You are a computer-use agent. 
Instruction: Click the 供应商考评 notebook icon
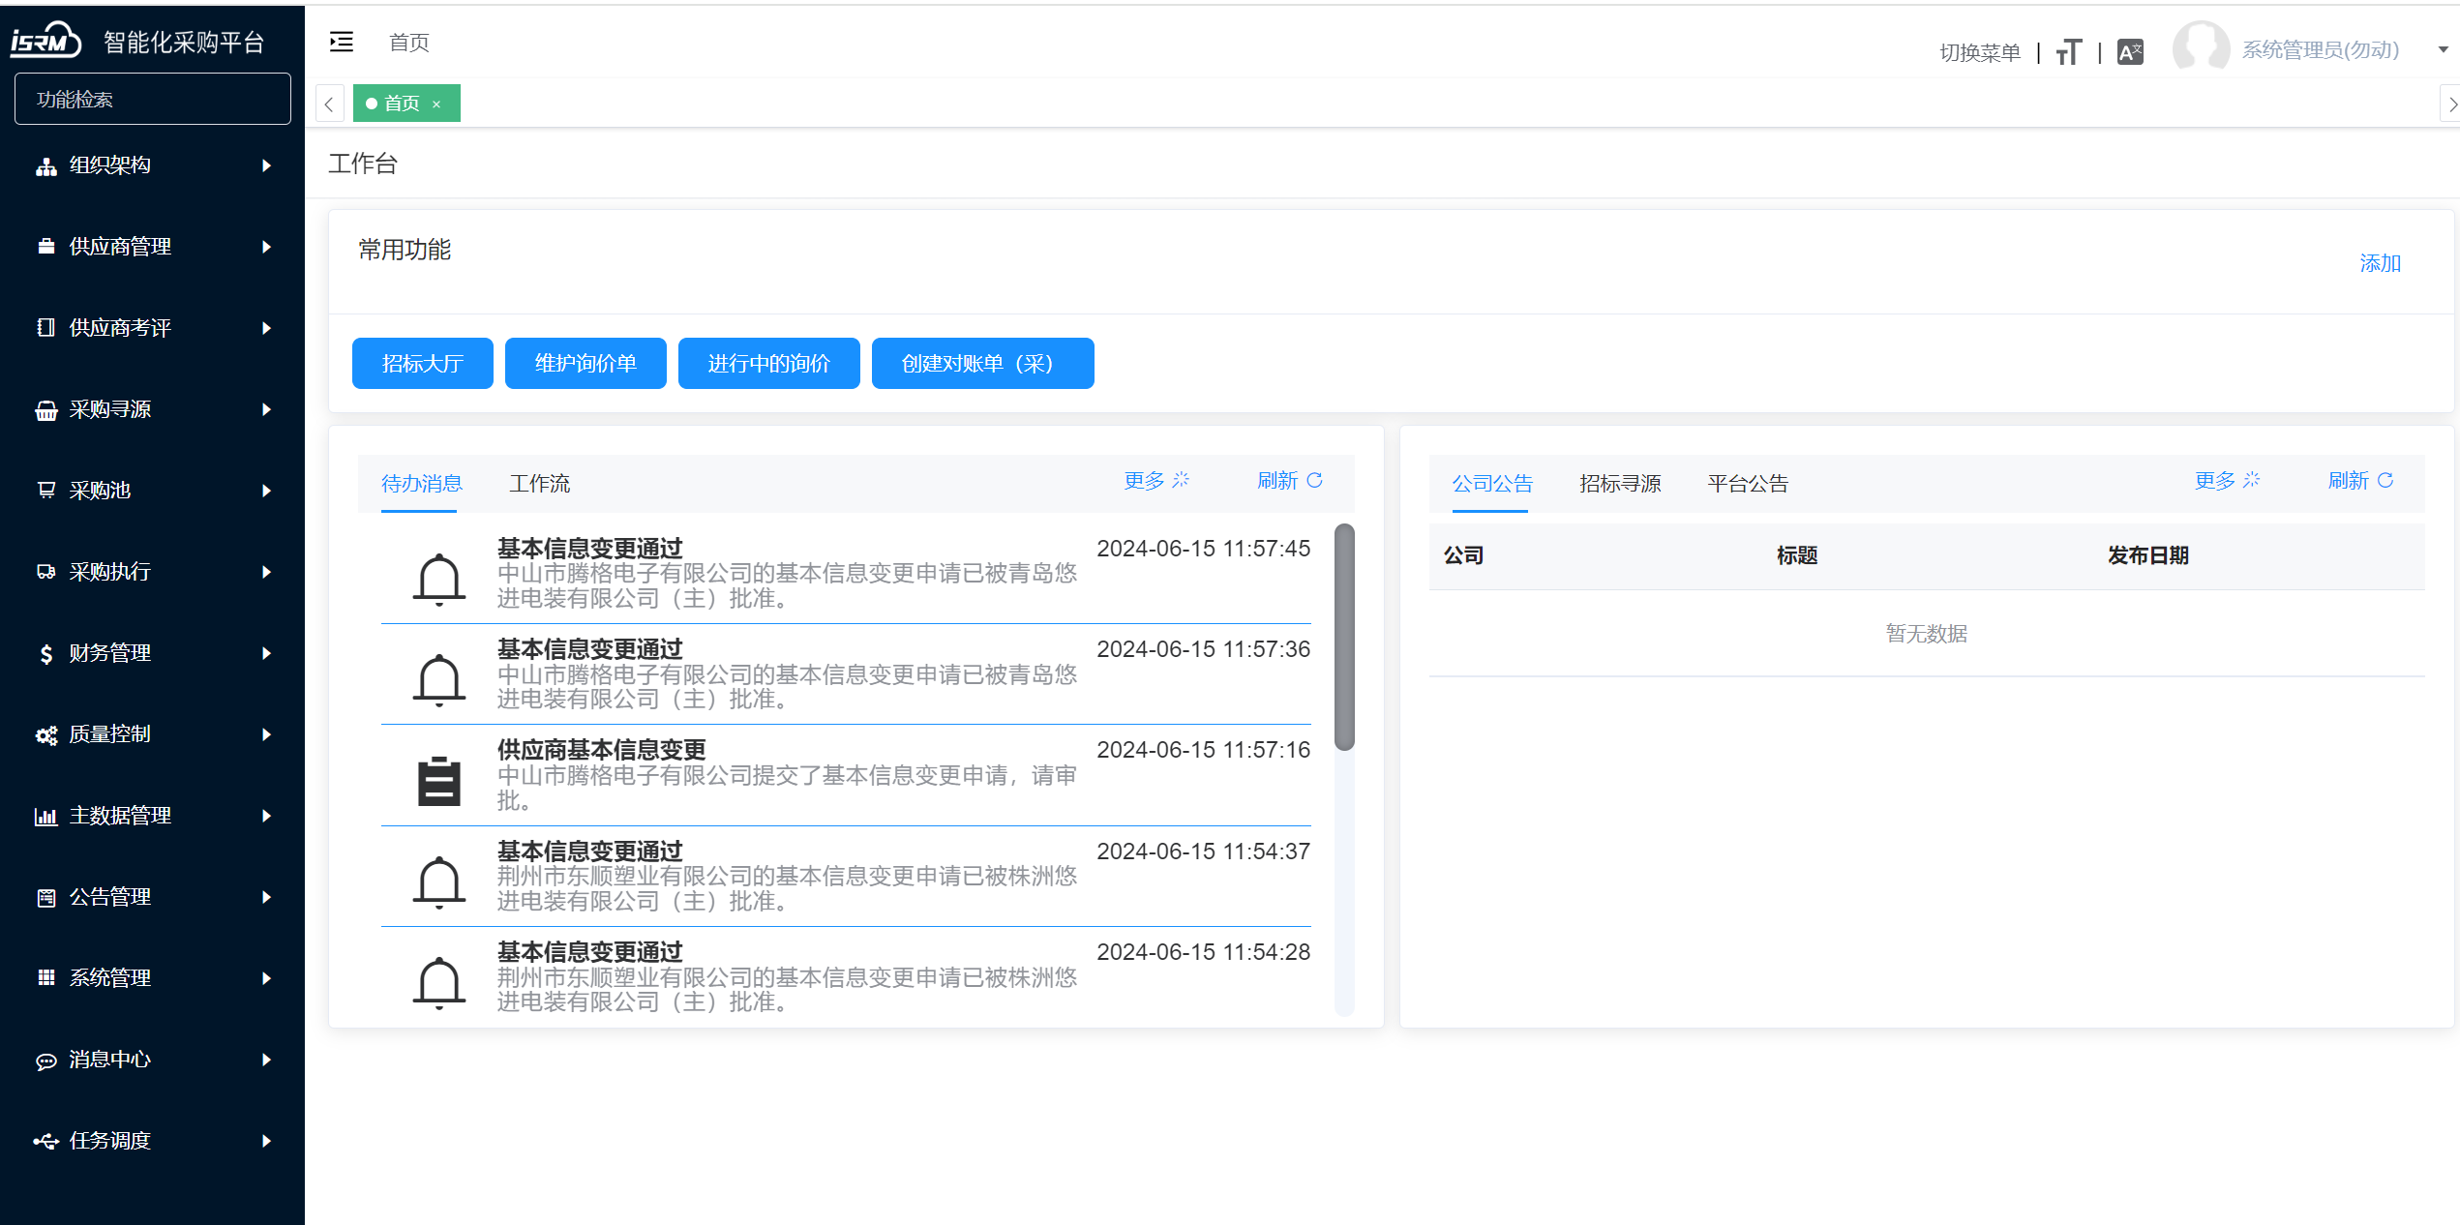pos(45,328)
